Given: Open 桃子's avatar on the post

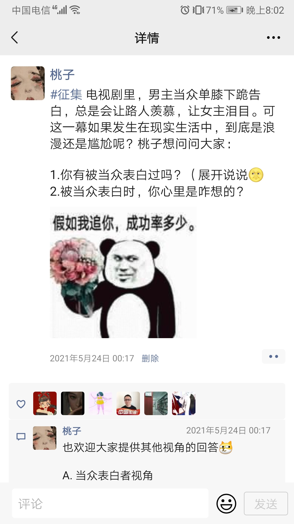Looking at the screenshot, I should [x=28, y=83].
